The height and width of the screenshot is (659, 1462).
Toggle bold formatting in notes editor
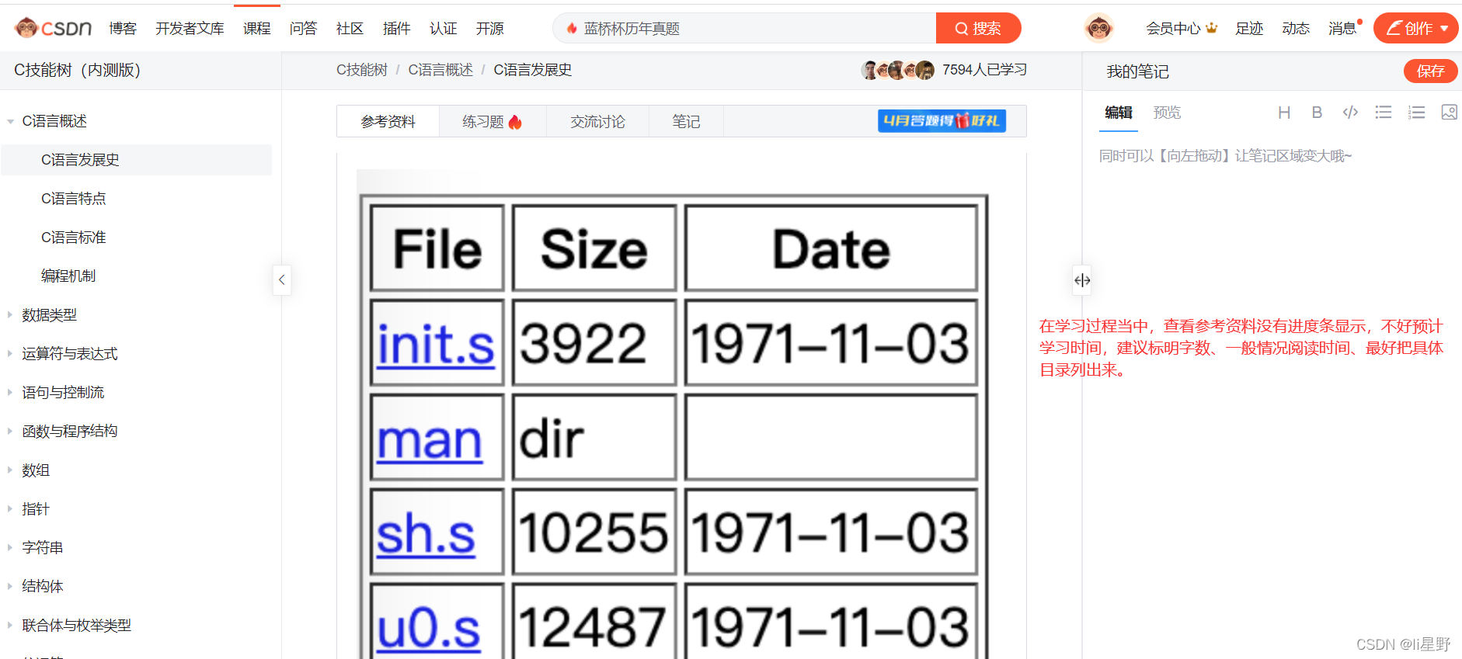pyautogui.click(x=1317, y=113)
